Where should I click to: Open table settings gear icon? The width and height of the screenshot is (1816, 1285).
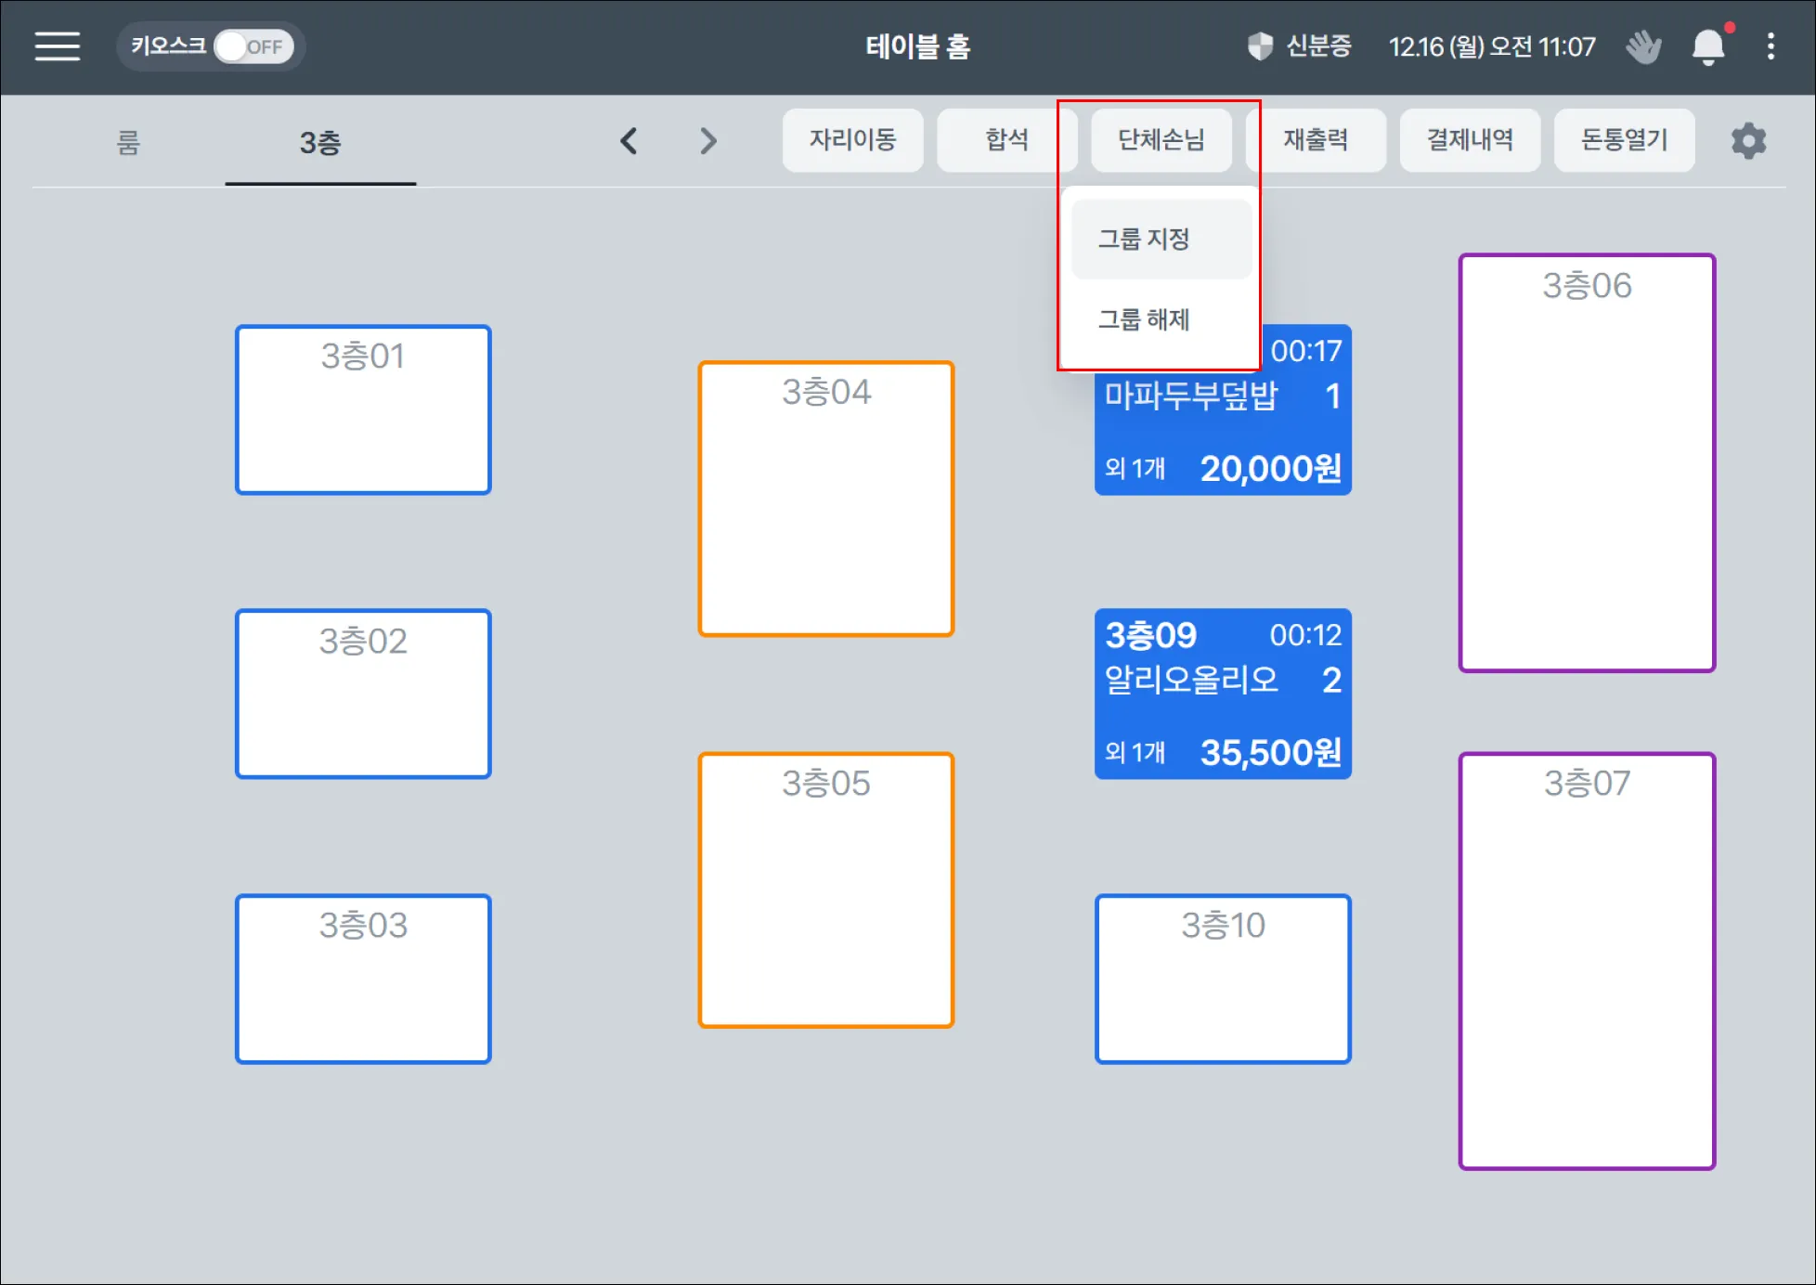1748,141
